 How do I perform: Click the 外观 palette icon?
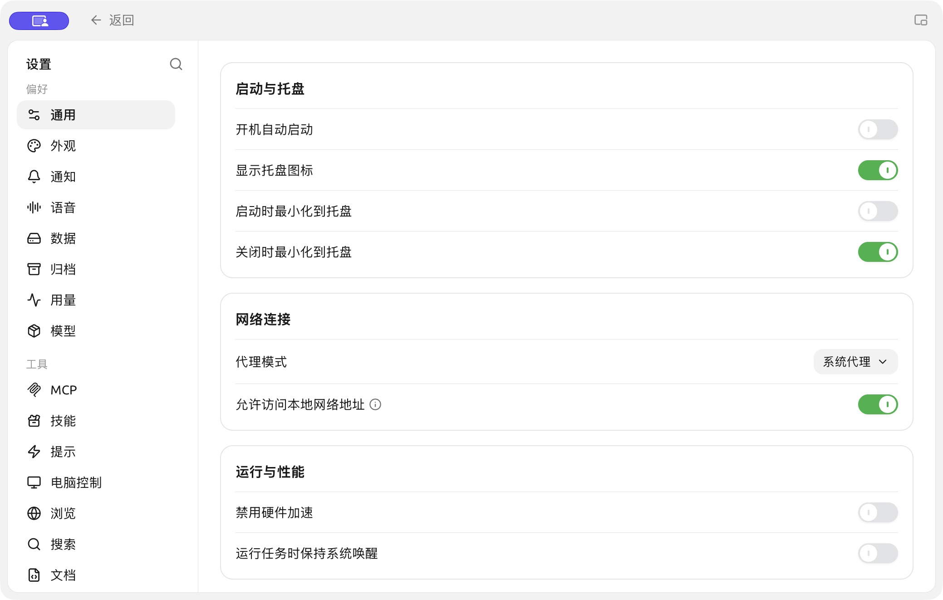pyautogui.click(x=34, y=146)
